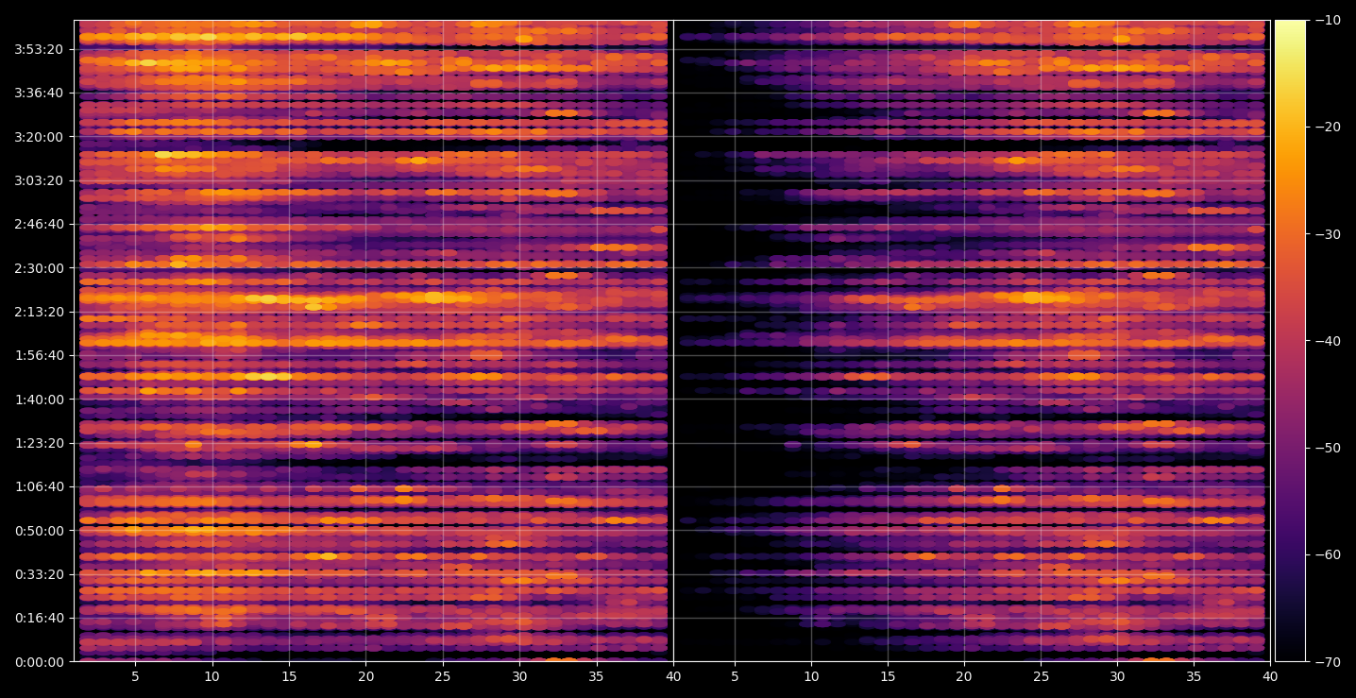The width and height of the screenshot is (1356, 698).
Task: Select the 3:20:00 time tick label
Action: [x=39, y=136]
